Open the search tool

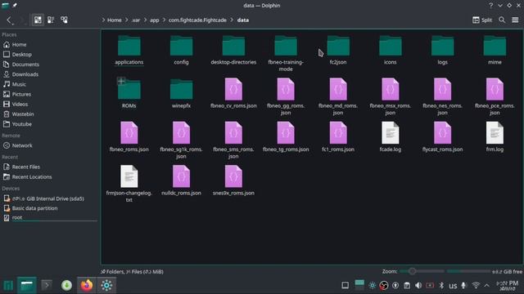(x=502, y=20)
